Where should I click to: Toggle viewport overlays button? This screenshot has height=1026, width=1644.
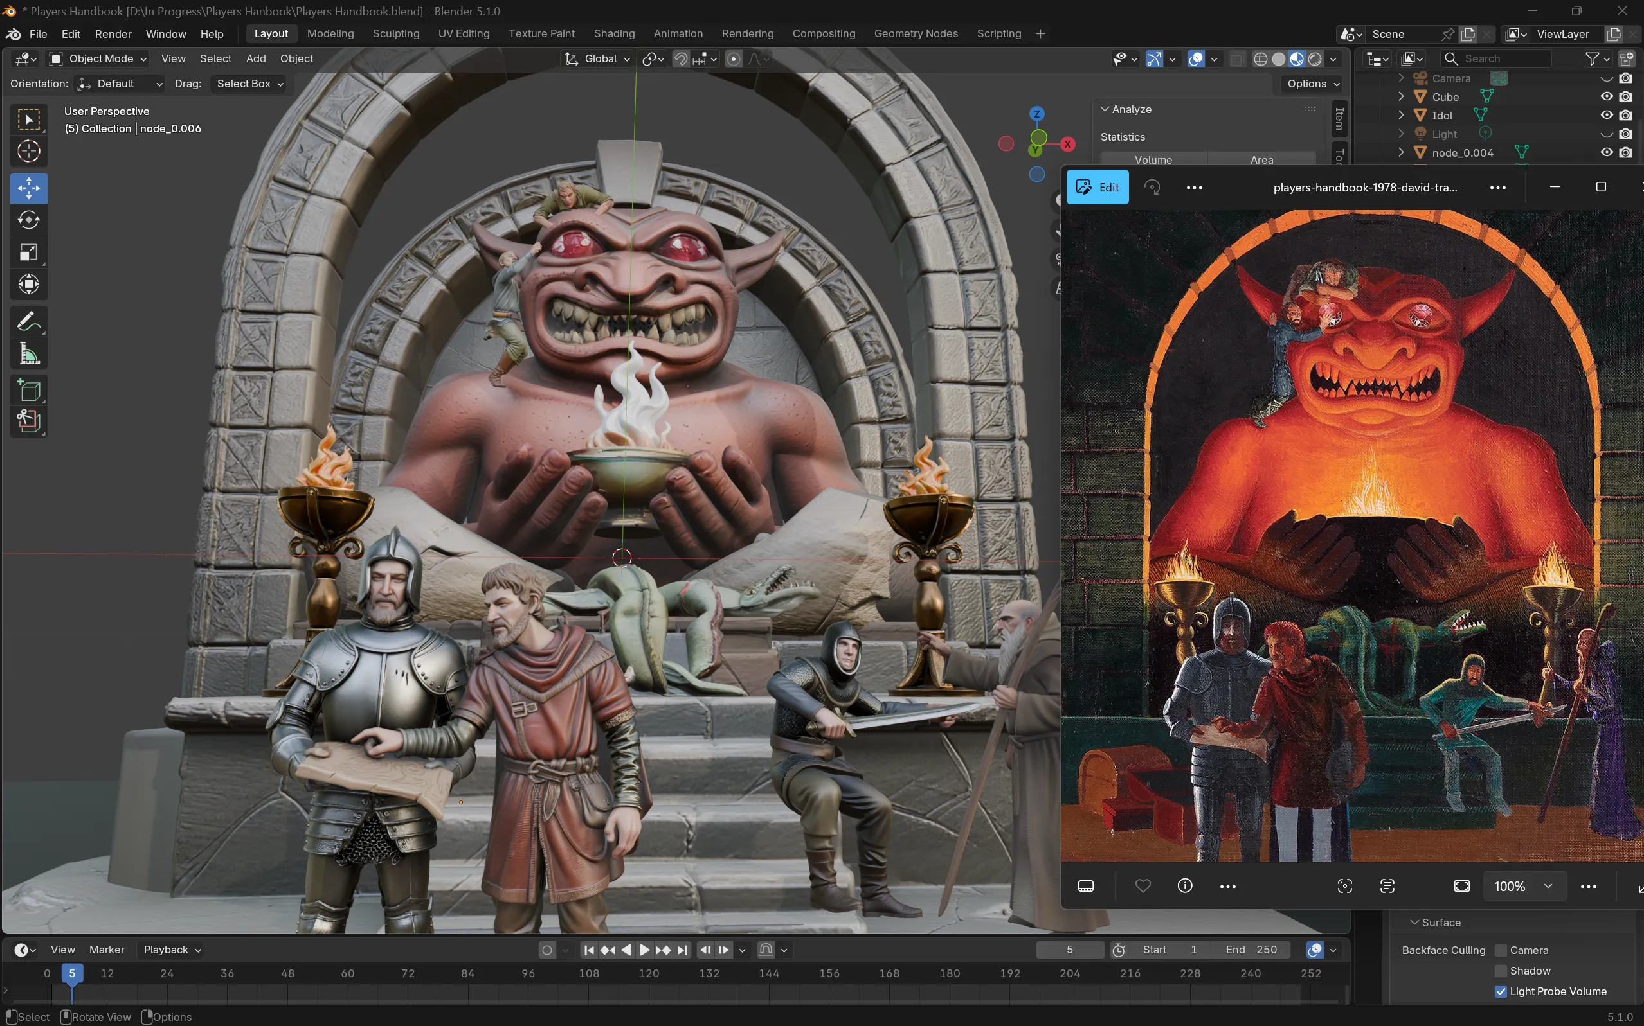(x=1197, y=59)
